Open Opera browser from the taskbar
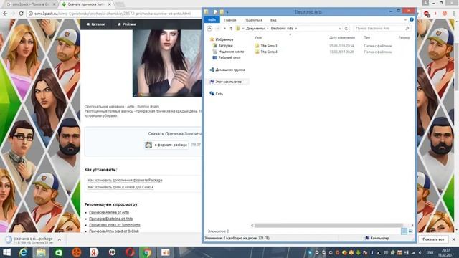The image size is (459, 258). 130,252
